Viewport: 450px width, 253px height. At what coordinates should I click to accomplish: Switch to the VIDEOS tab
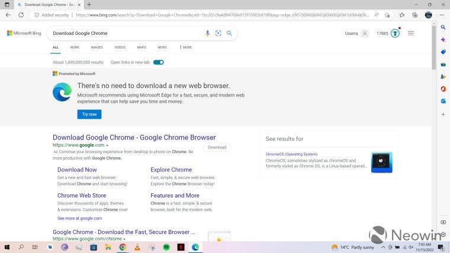120,47
